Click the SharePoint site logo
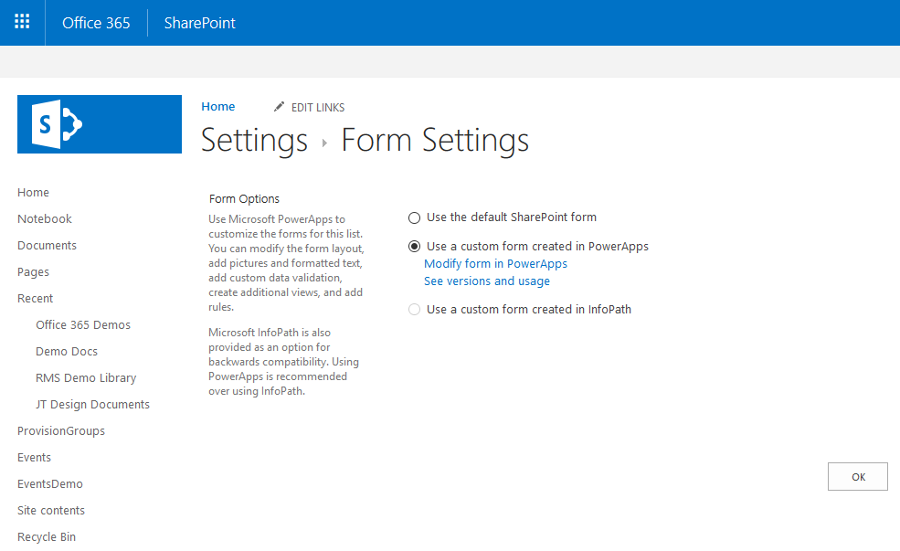Viewport: 900px width, 551px height. tap(100, 124)
